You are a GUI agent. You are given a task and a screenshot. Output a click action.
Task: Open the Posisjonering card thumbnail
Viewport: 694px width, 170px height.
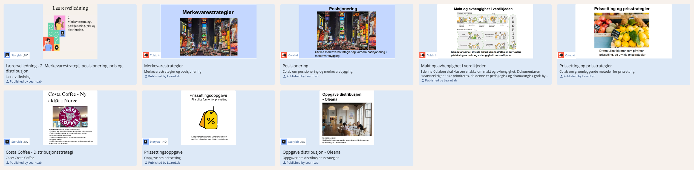(x=347, y=31)
